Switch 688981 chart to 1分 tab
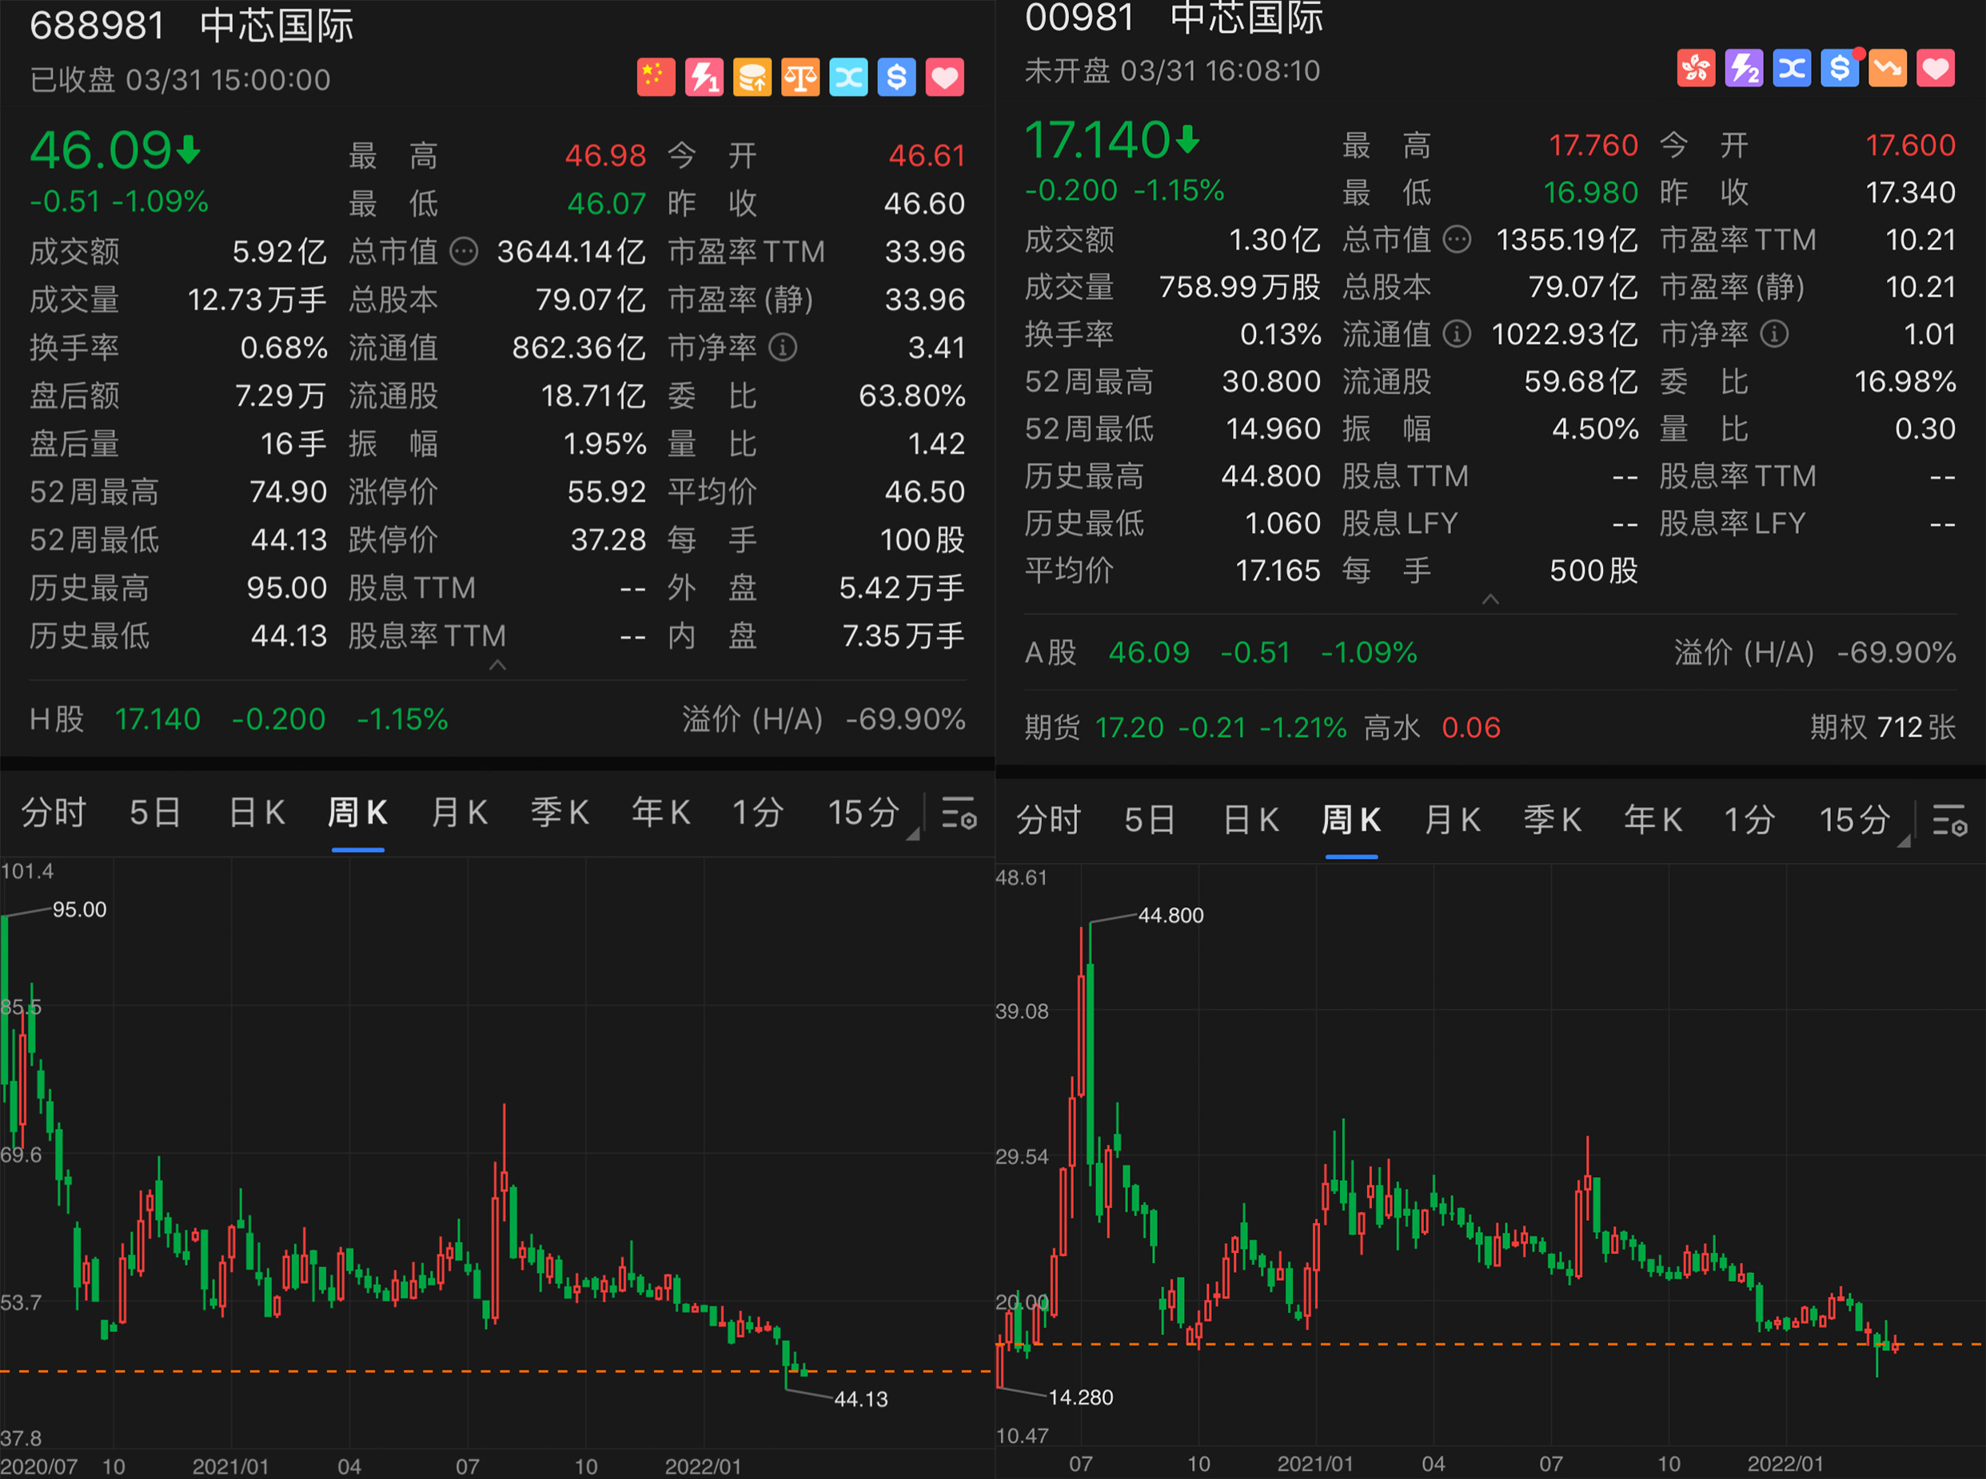Screen dimensions: 1986x1479 (758, 813)
